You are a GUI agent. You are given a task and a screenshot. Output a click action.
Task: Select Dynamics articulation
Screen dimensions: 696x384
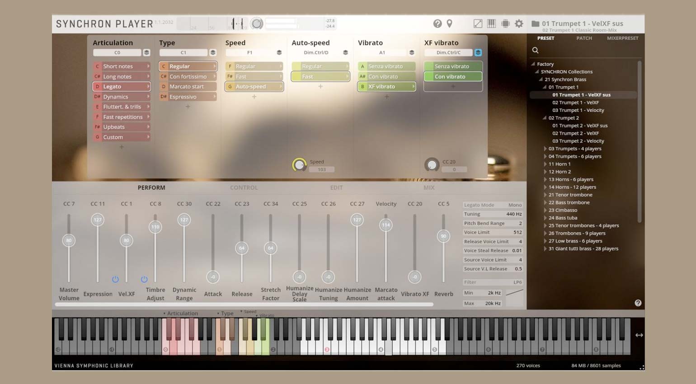tap(121, 97)
